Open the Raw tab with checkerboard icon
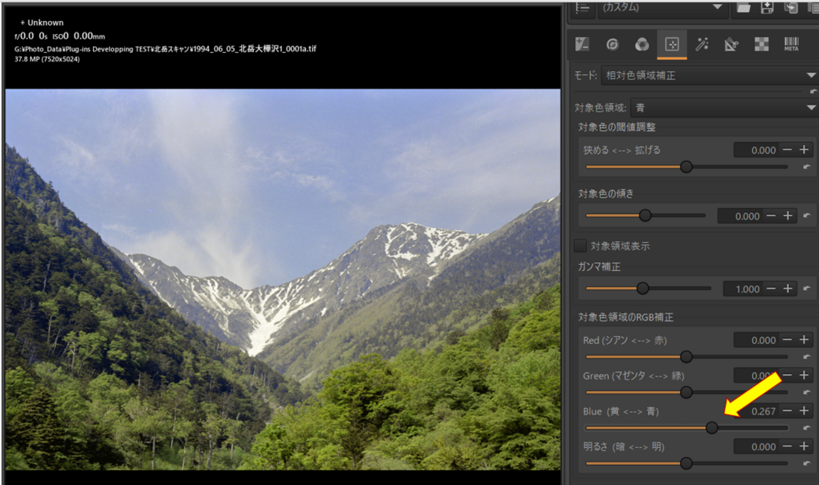This screenshot has width=819, height=485. pos(762,44)
